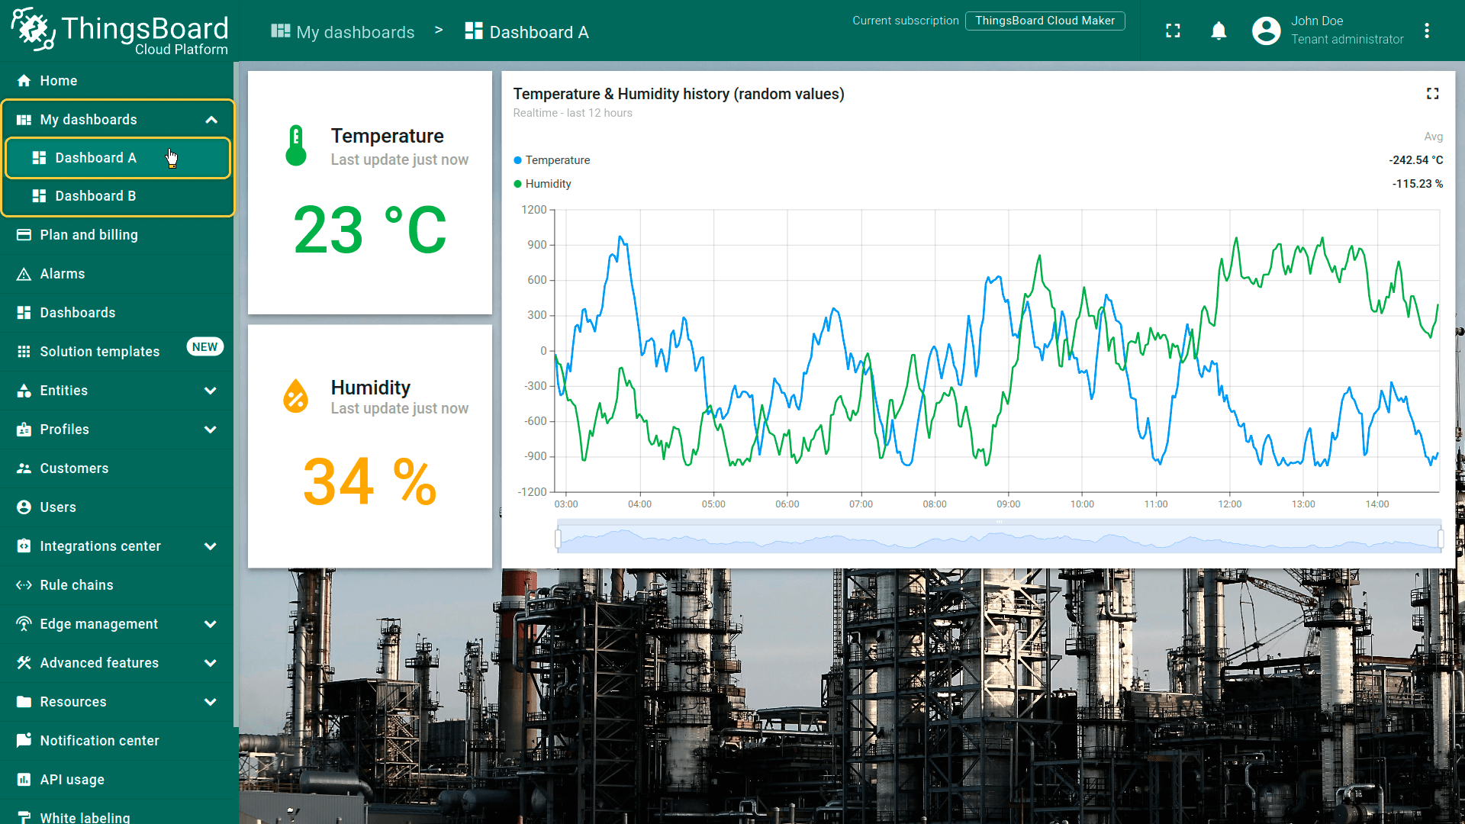Open the user account three-dot menu

pyautogui.click(x=1427, y=31)
